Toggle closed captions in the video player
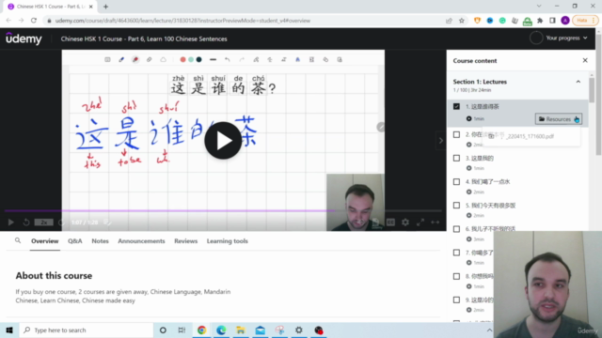The height and width of the screenshot is (338, 602). (390, 223)
